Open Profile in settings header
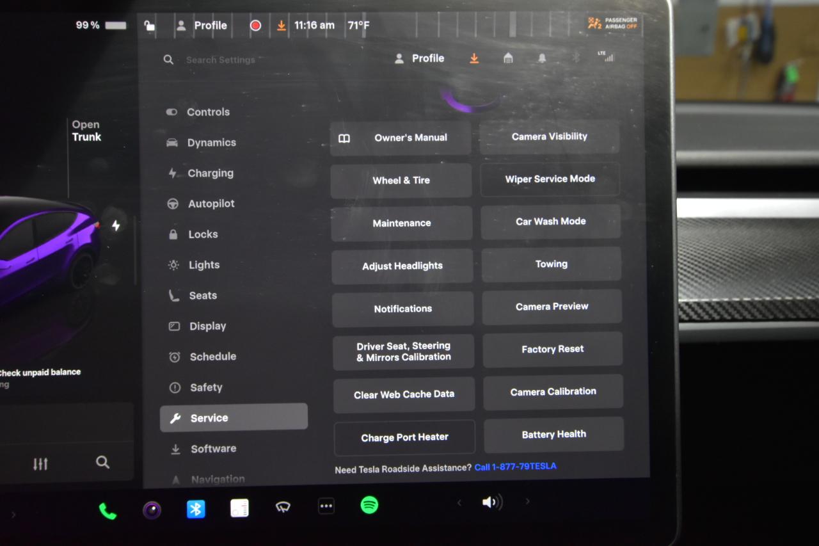The width and height of the screenshot is (819, 546). coord(420,58)
